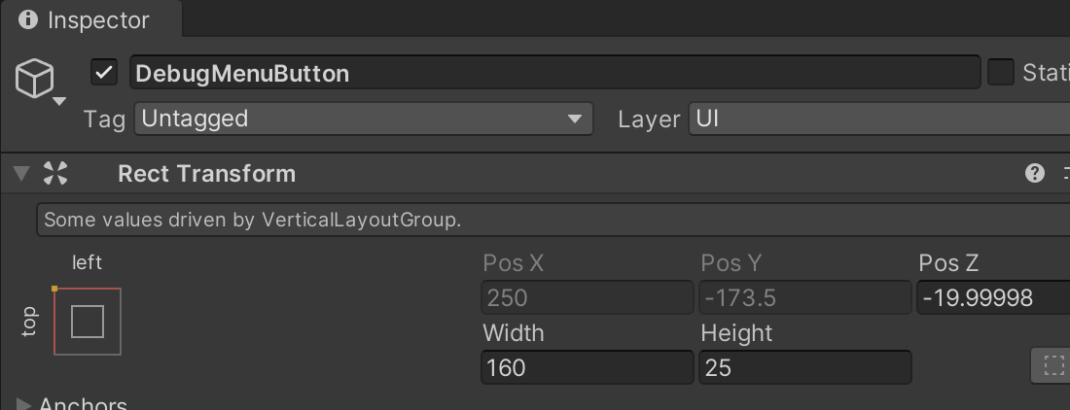
Task: Click the DebugMenuButton name field
Action: pyautogui.click(x=554, y=73)
